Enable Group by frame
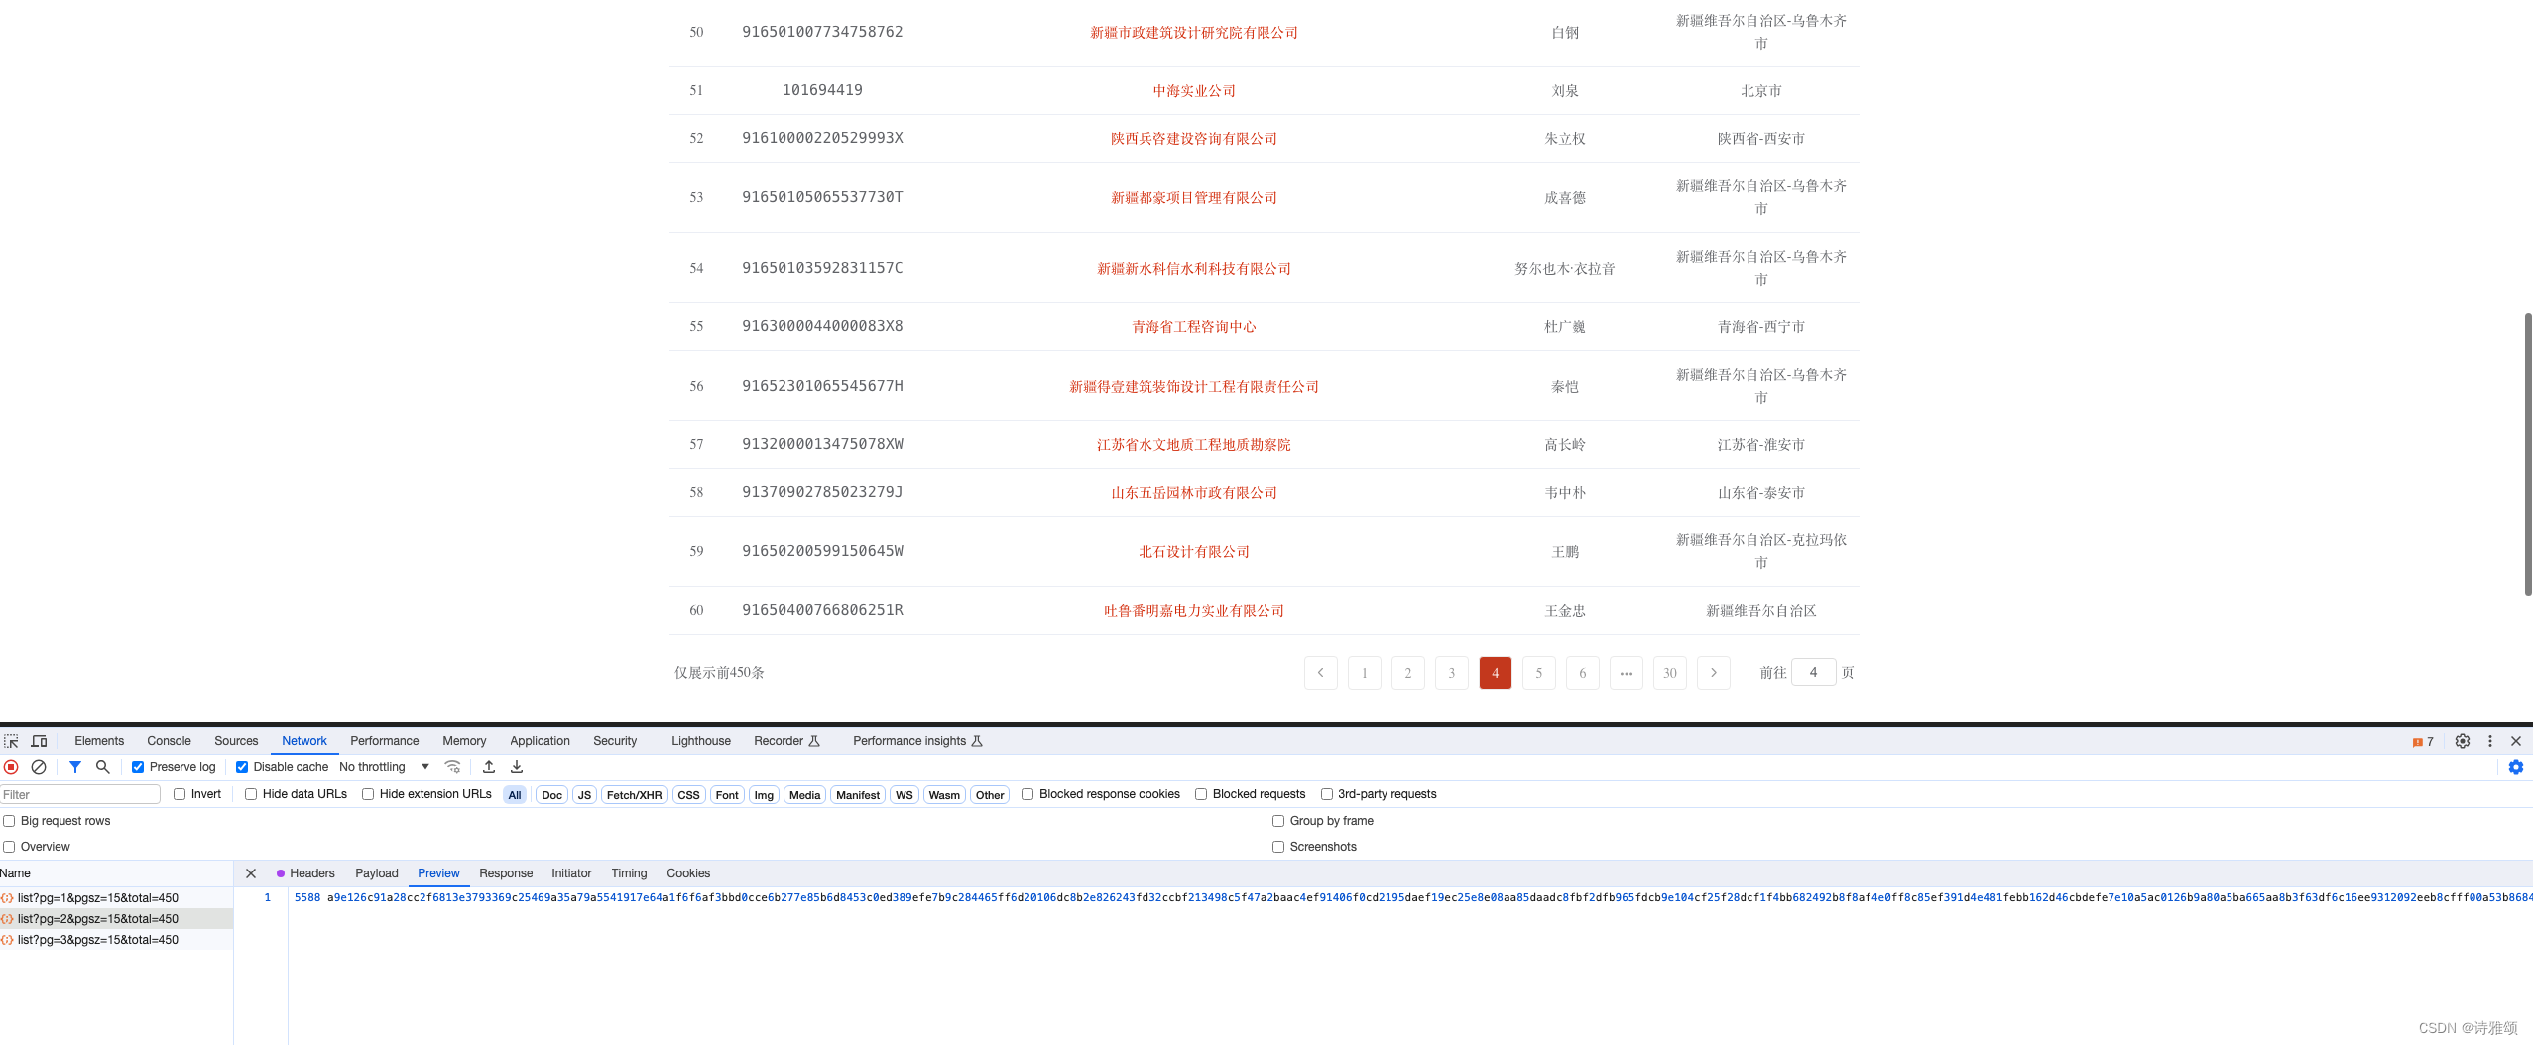Screen dimensions: 2533x1045 (x=1278, y=821)
